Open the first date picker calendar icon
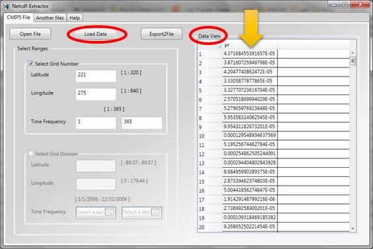 click(109, 212)
